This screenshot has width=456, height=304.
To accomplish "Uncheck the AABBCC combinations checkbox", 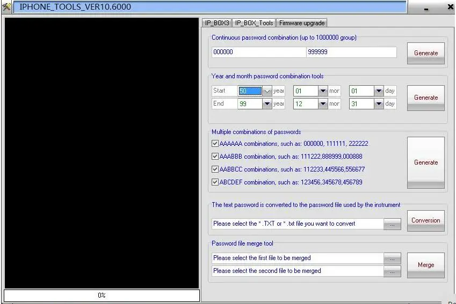I will click(x=215, y=169).
